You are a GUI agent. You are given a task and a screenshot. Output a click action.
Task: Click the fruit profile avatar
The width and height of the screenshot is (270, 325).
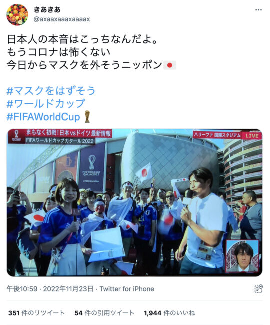17,14
